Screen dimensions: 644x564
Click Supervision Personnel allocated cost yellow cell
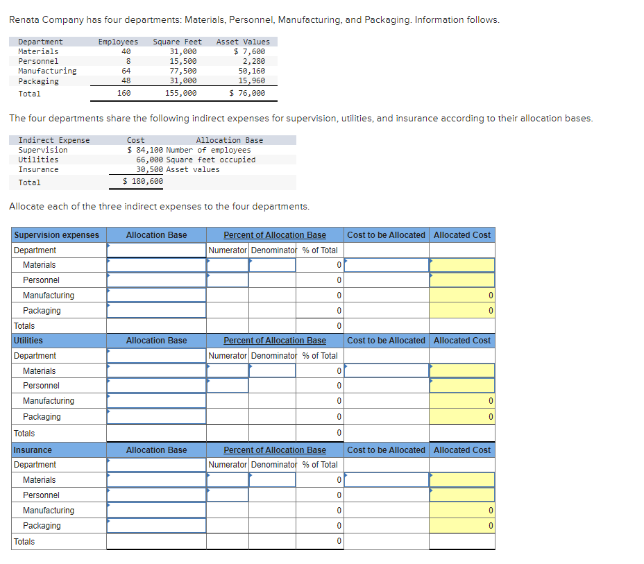(462, 280)
